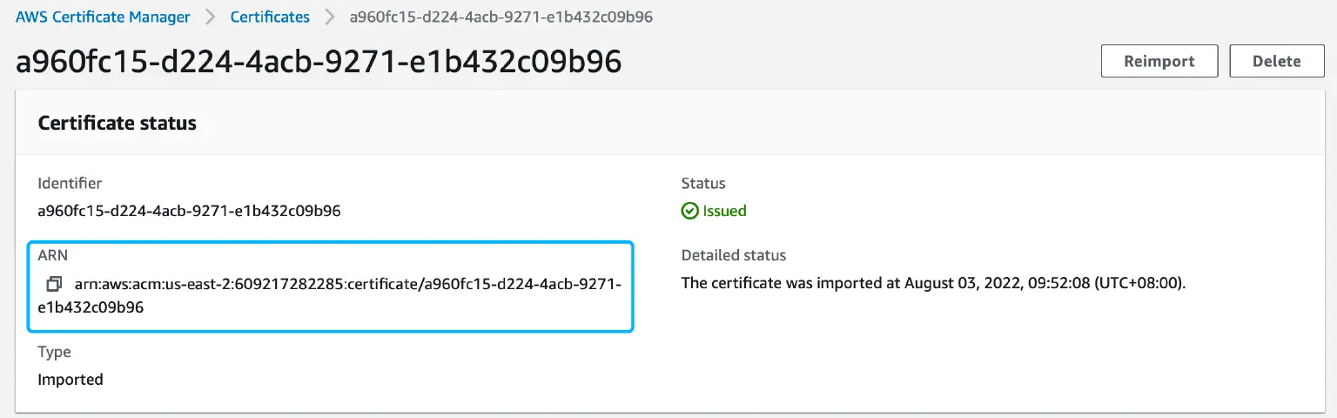Copy the certificate ARN using the copy icon

pyautogui.click(x=54, y=284)
